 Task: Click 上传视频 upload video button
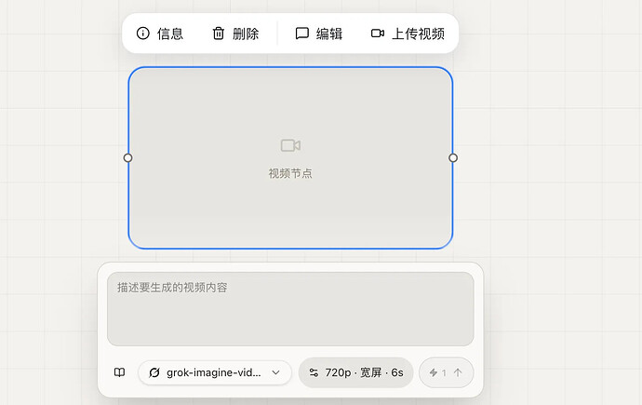point(408,34)
